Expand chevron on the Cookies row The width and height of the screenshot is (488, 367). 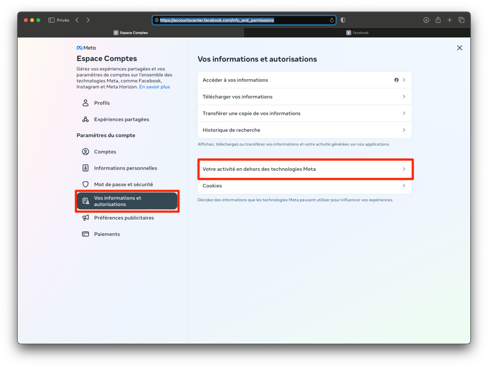pyautogui.click(x=404, y=186)
